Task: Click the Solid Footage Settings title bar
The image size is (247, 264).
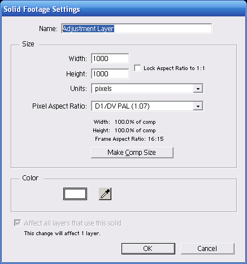Action: pyautogui.click(x=123, y=9)
